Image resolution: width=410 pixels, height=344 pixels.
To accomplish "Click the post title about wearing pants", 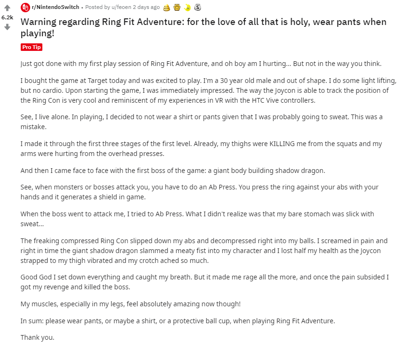I will tap(203, 27).
